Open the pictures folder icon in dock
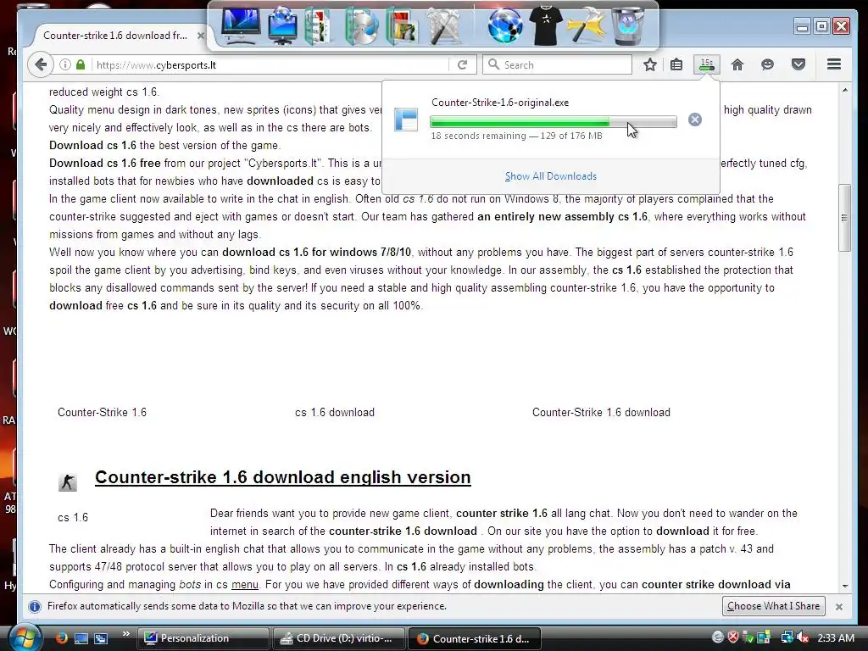 click(402, 26)
